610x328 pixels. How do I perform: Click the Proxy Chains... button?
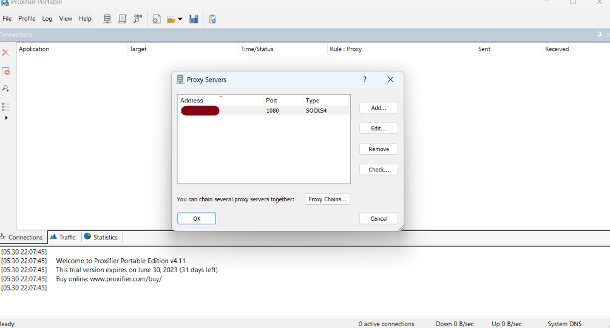click(x=327, y=199)
